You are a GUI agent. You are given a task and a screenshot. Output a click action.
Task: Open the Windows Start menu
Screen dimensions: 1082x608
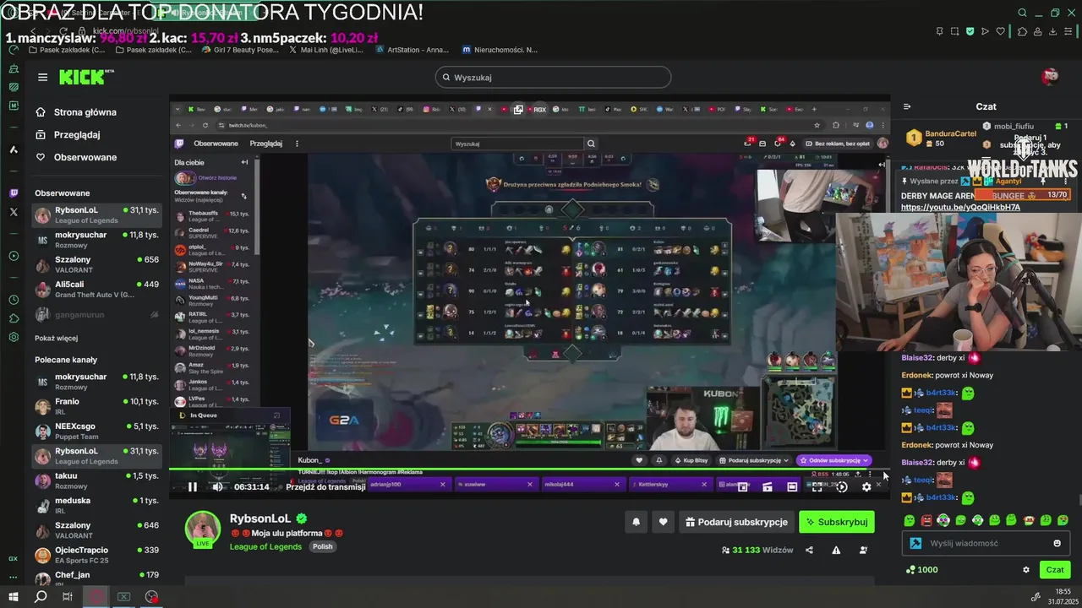[x=14, y=596]
